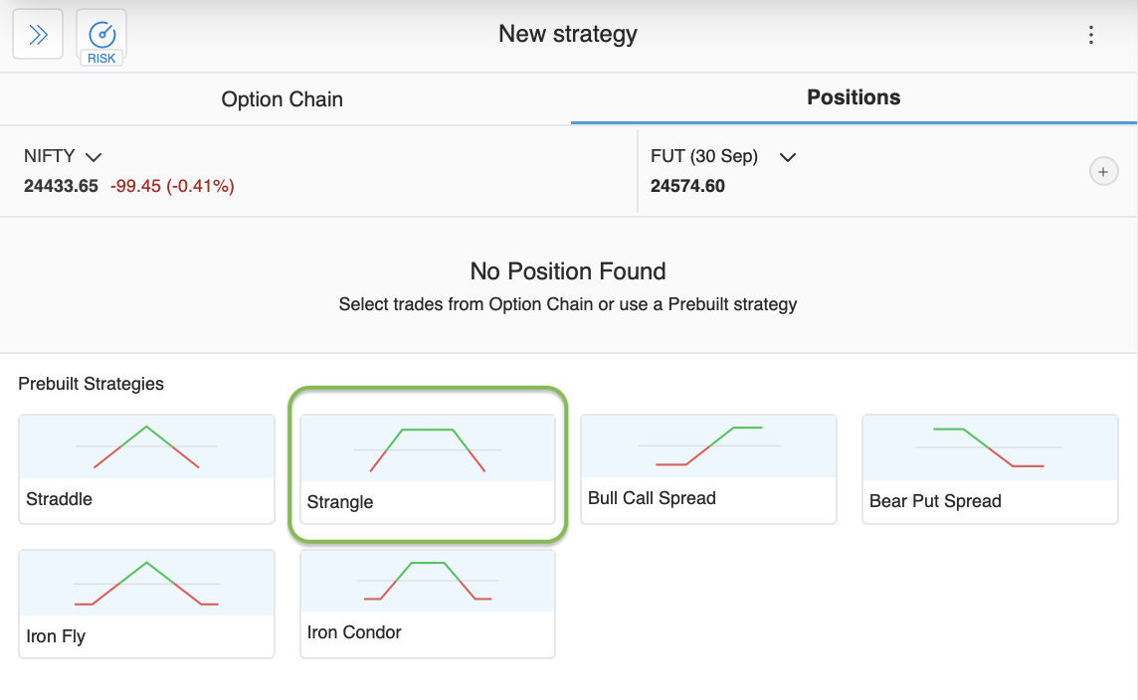Image resolution: width=1138 pixels, height=700 pixels.
Task: Pick the Straddle prebuilt strategy
Action: [x=145, y=467]
